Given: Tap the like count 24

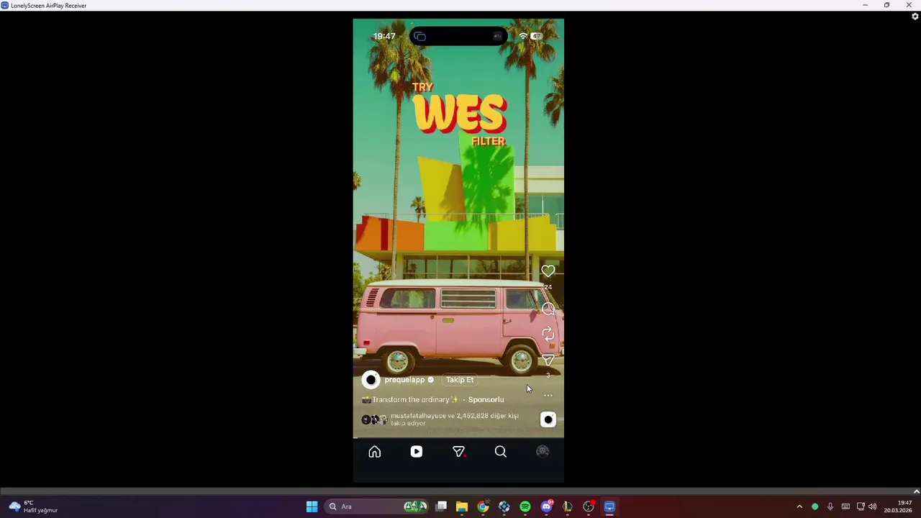Looking at the screenshot, I should pyautogui.click(x=548, y=287).
